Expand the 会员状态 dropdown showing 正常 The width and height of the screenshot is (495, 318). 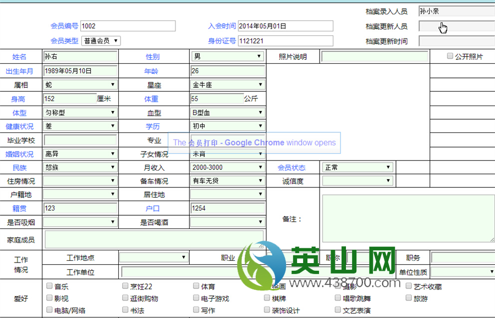(357, 168)
